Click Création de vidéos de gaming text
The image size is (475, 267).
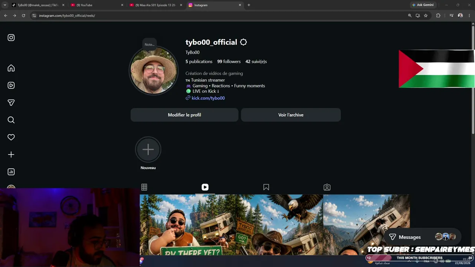[214, 73]
